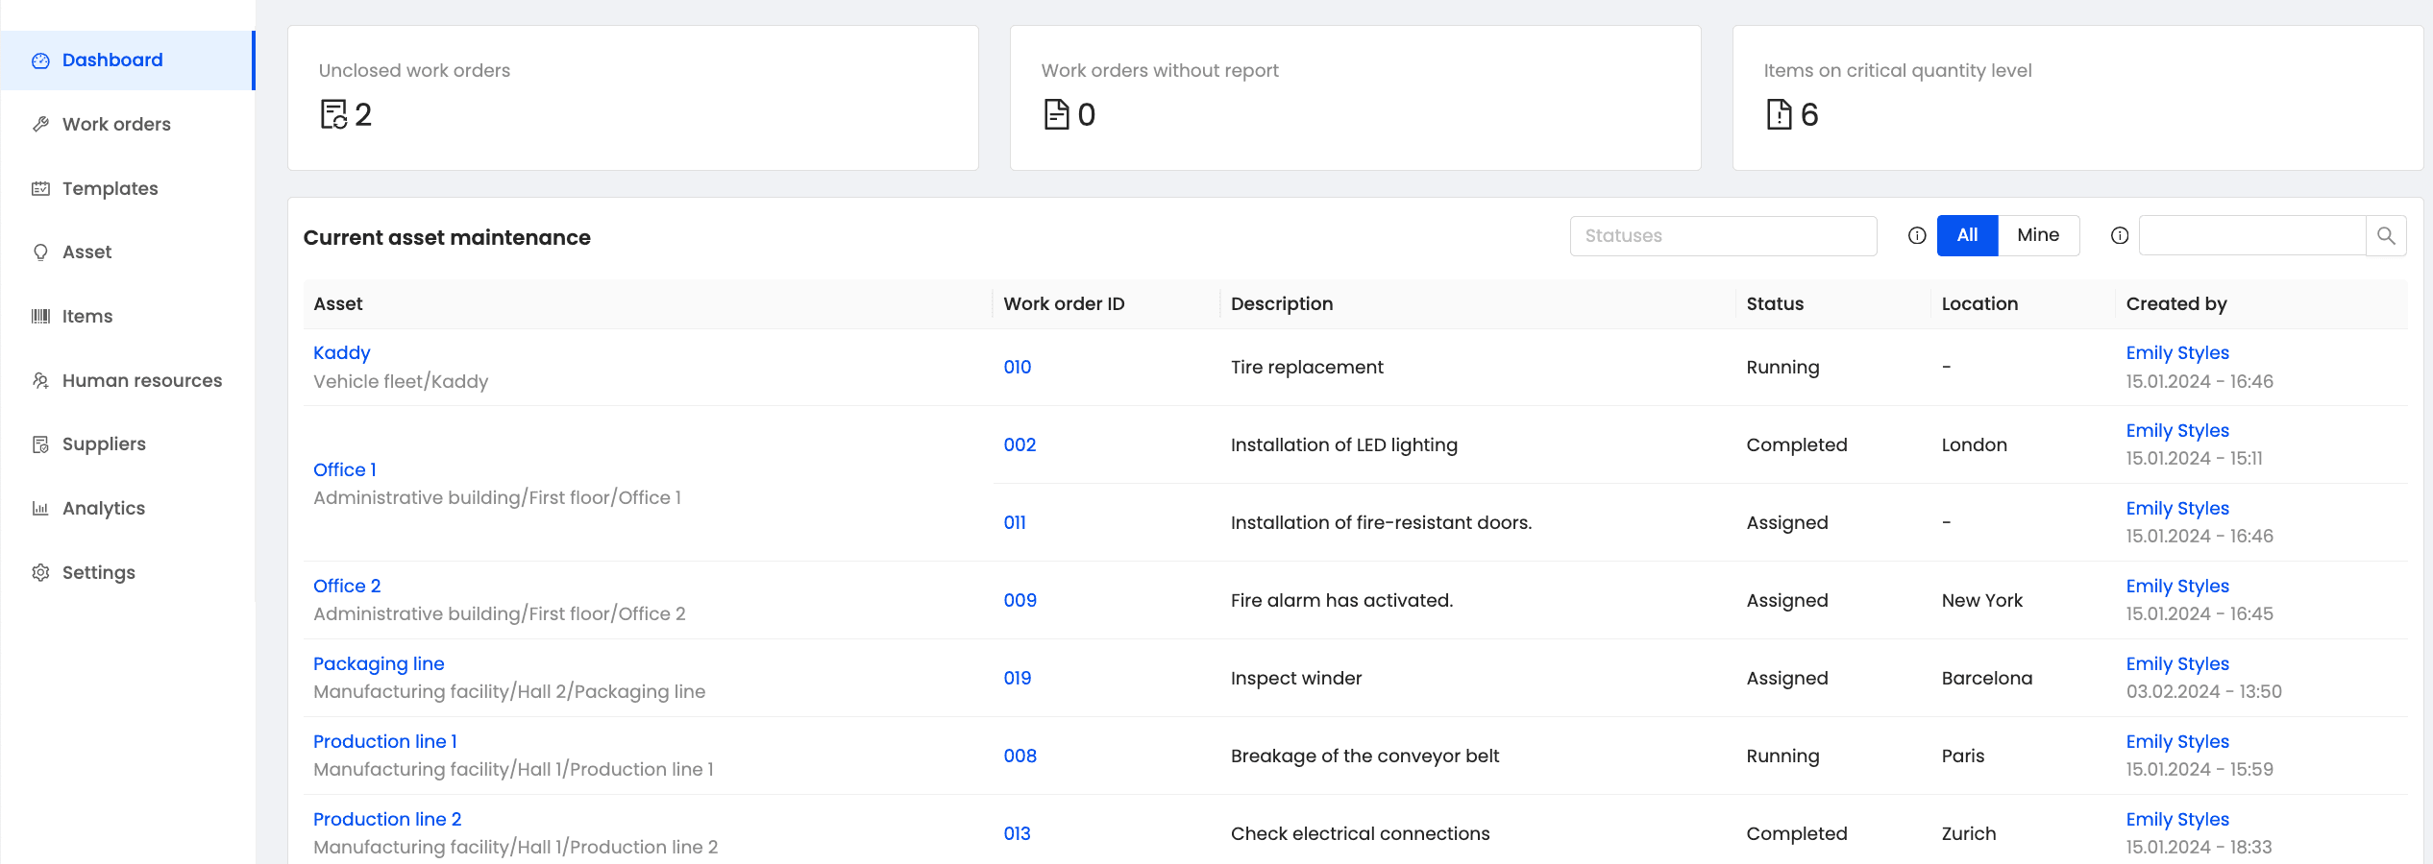Click the Settings gear icon in sidebar
Screen dimensions: 2433x864
click(x=40, y=573)
